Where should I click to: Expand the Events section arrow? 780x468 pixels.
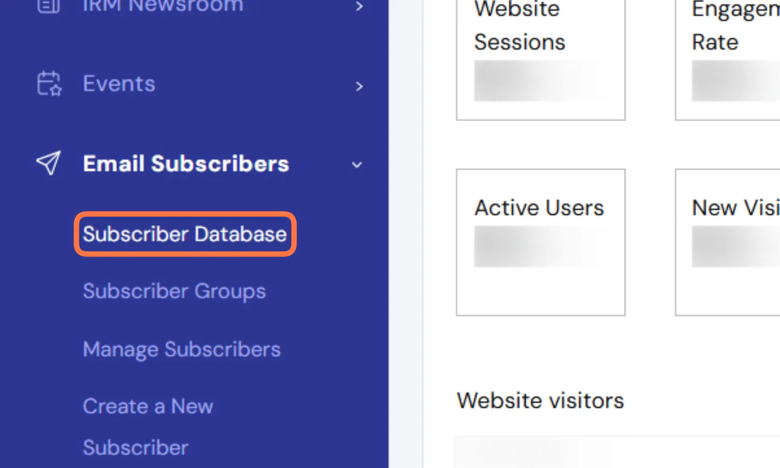coord(359,86)
